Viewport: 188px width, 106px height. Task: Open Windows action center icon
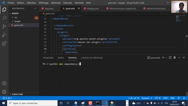coord(183,103)
